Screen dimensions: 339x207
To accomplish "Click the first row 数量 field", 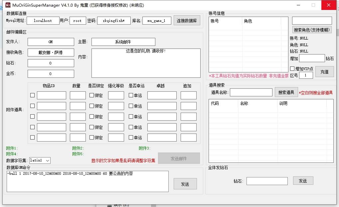I will click(78, 95).
